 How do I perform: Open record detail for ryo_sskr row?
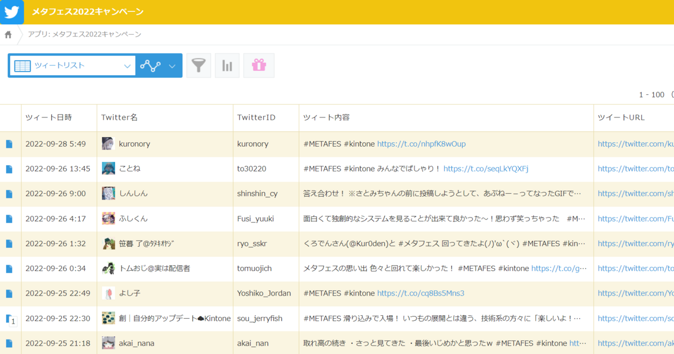pos(9,244)
